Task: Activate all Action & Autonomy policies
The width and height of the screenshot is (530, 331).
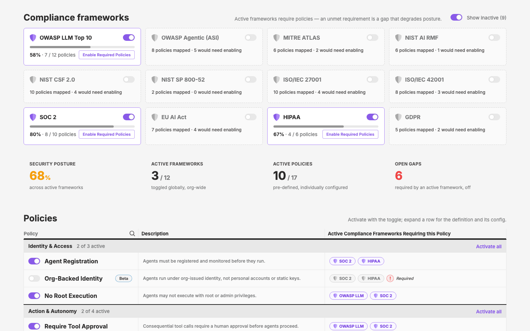Action: [489, 312]
